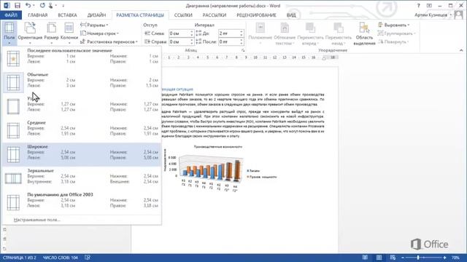
Task: Click the Переместить назад (Send Backward) icon
Action: click(339, 28)
